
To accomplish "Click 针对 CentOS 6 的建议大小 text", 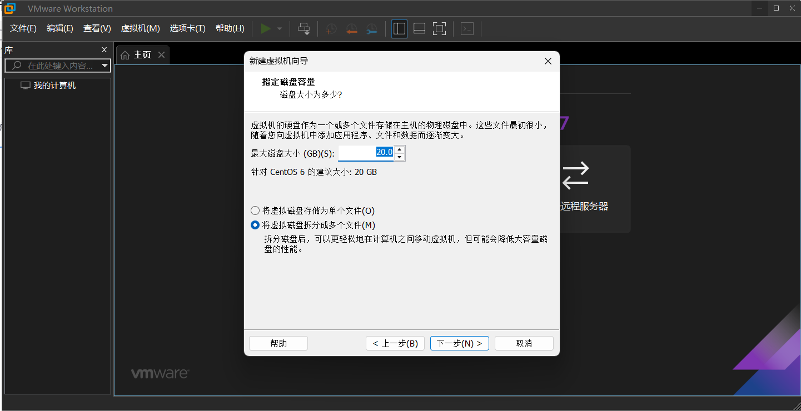I will coord(314,172).
